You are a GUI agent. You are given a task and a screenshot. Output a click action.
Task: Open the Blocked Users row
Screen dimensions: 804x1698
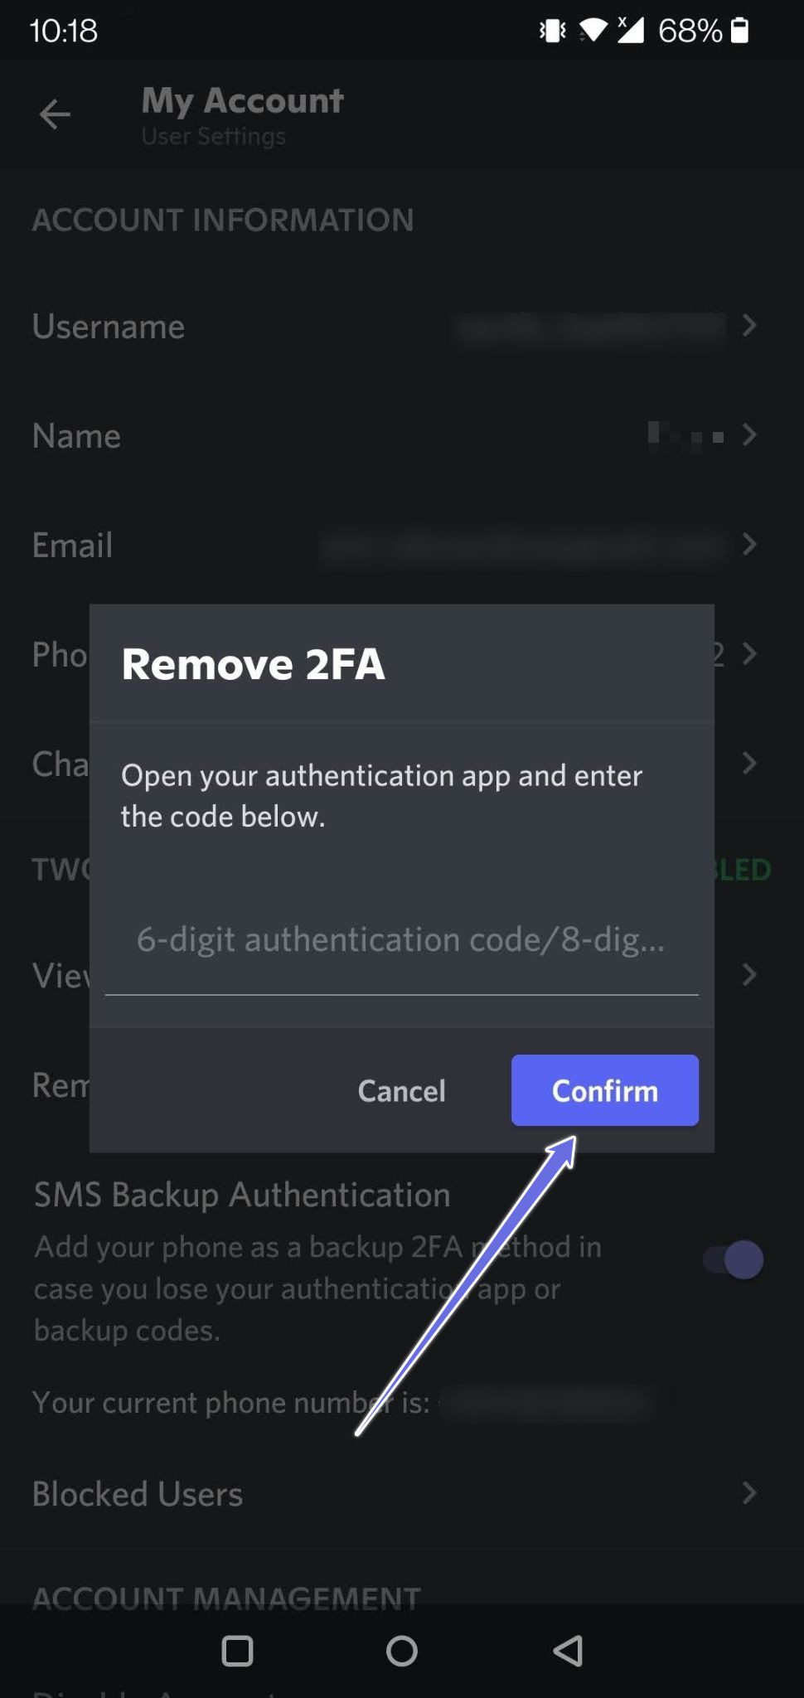[x=138, y=1494]
